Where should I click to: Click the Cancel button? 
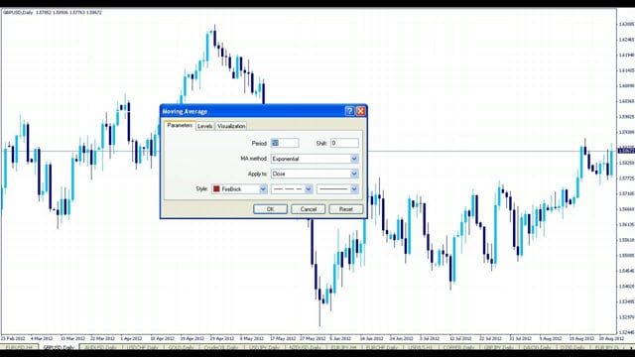pos(309,209)
